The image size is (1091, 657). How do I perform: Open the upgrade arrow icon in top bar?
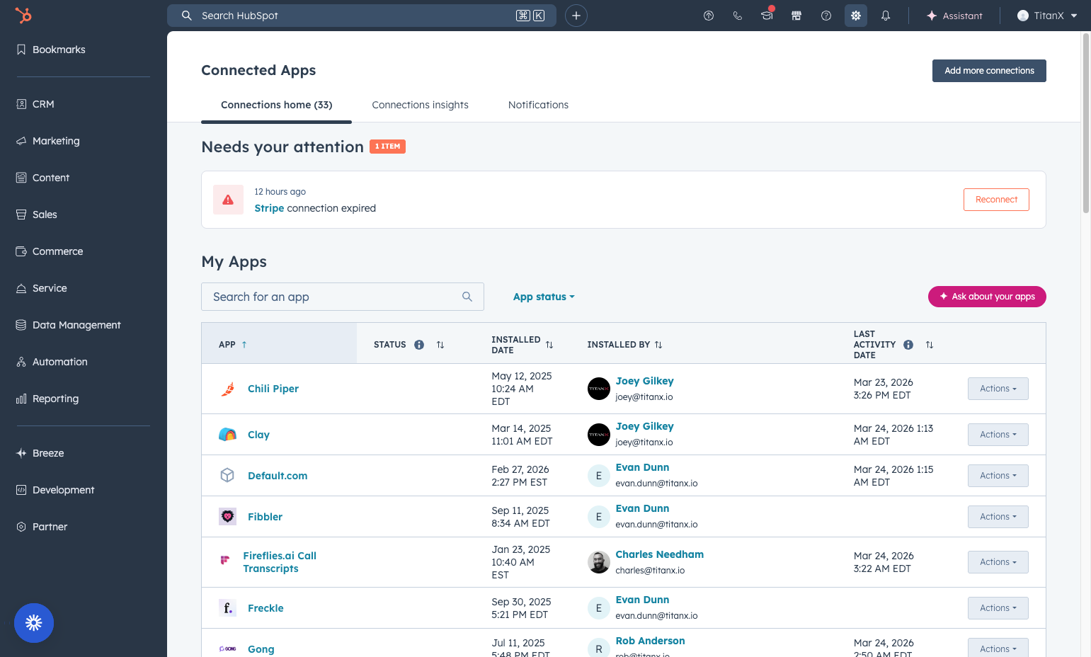(709, 16)
